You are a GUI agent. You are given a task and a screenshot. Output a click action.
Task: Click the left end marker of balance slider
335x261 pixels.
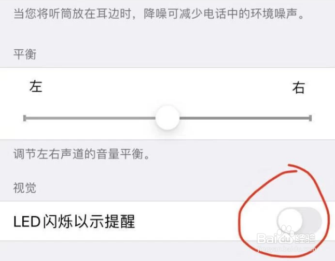click(x=25, y=118)
